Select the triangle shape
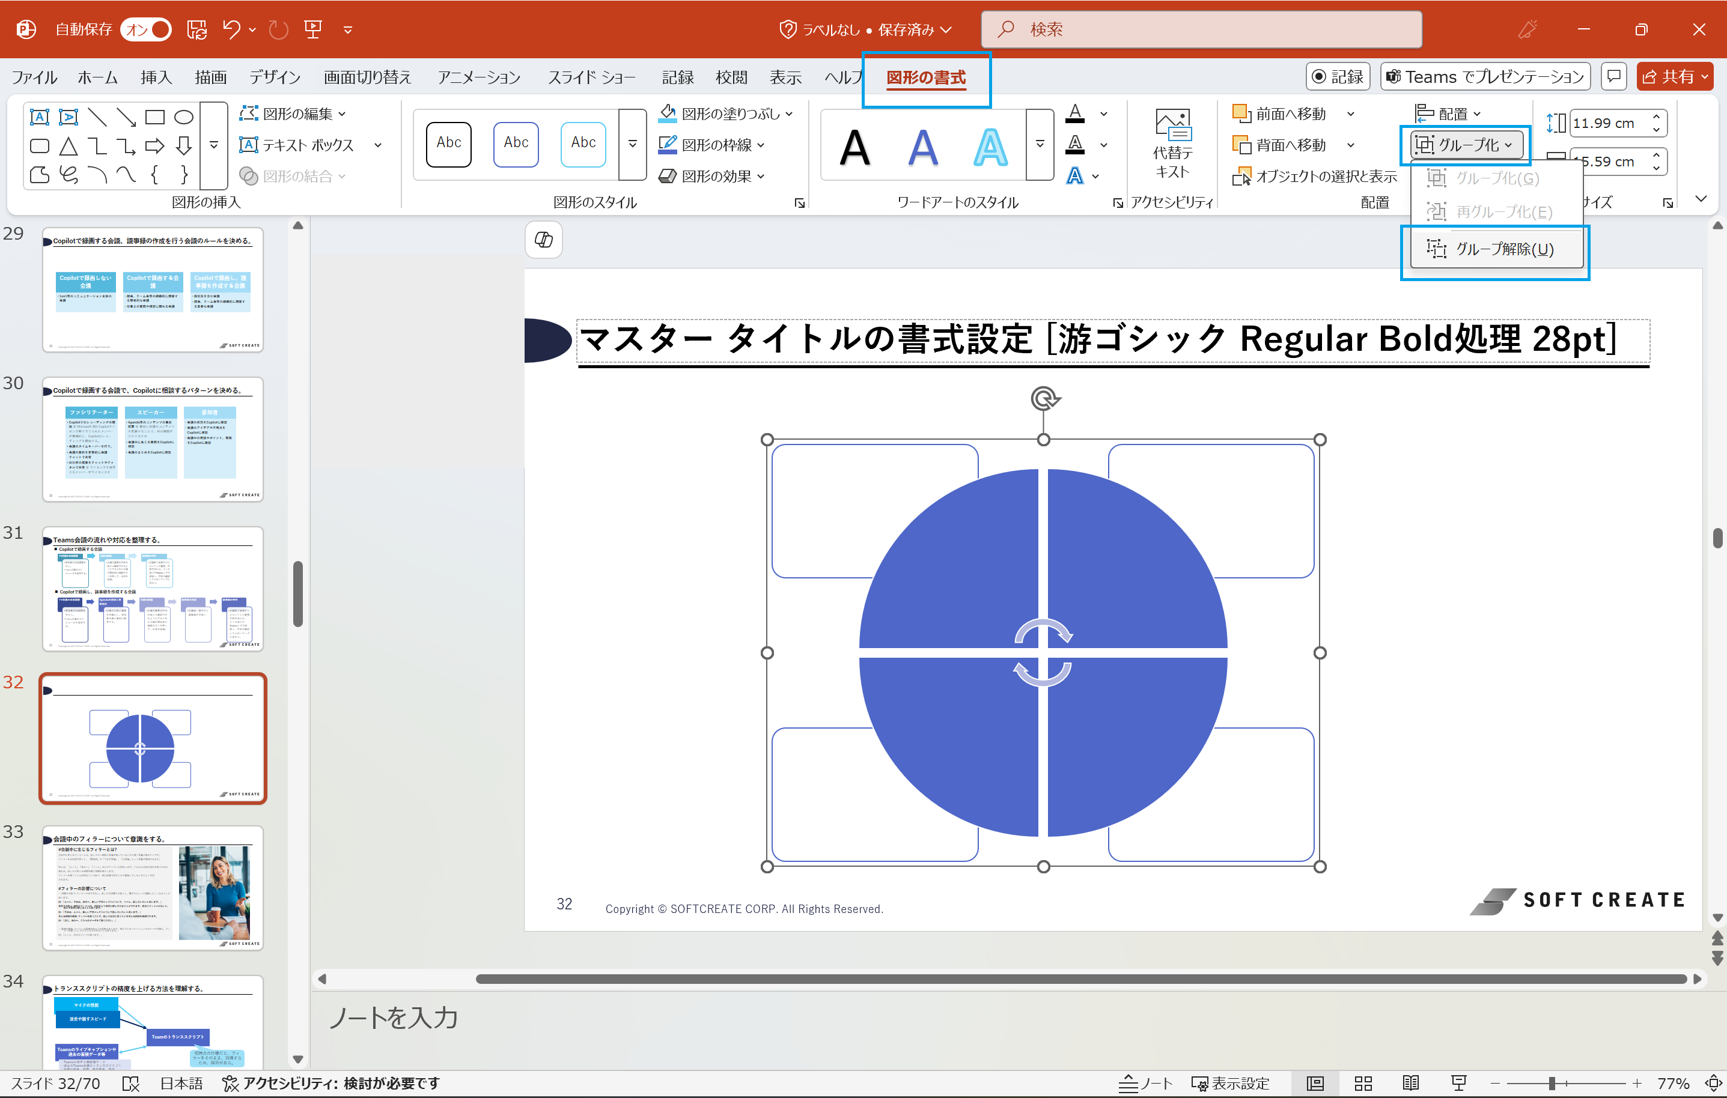 pos(68,146)
